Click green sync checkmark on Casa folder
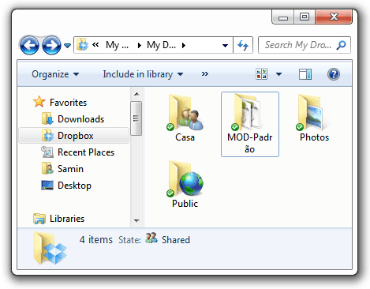This screenshot has height=289, width=370. coord(170,127)
